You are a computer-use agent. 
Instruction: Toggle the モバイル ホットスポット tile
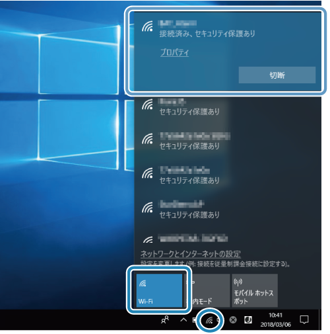[255, 290]
